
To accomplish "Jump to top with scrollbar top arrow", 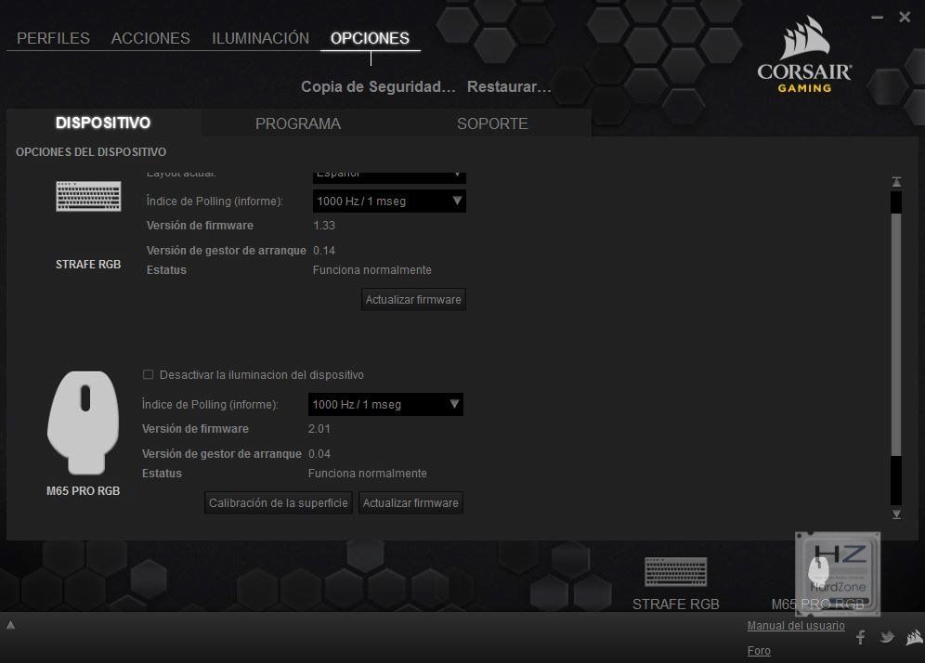I will (x=897, y=182).
